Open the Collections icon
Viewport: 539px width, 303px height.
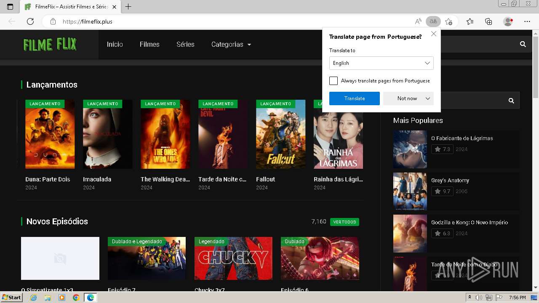click(x=488, y=21)
